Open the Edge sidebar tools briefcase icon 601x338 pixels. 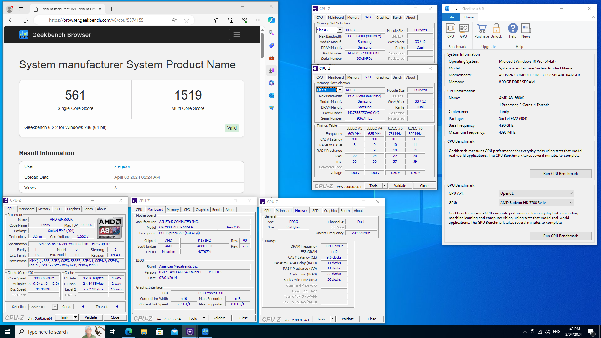point(271,58)
